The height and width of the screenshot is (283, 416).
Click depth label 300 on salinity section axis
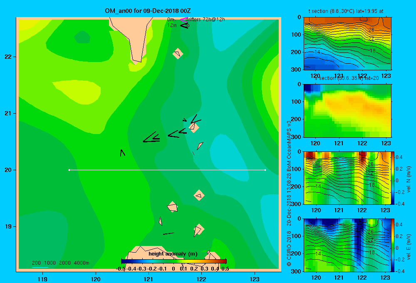coord(296,137)
